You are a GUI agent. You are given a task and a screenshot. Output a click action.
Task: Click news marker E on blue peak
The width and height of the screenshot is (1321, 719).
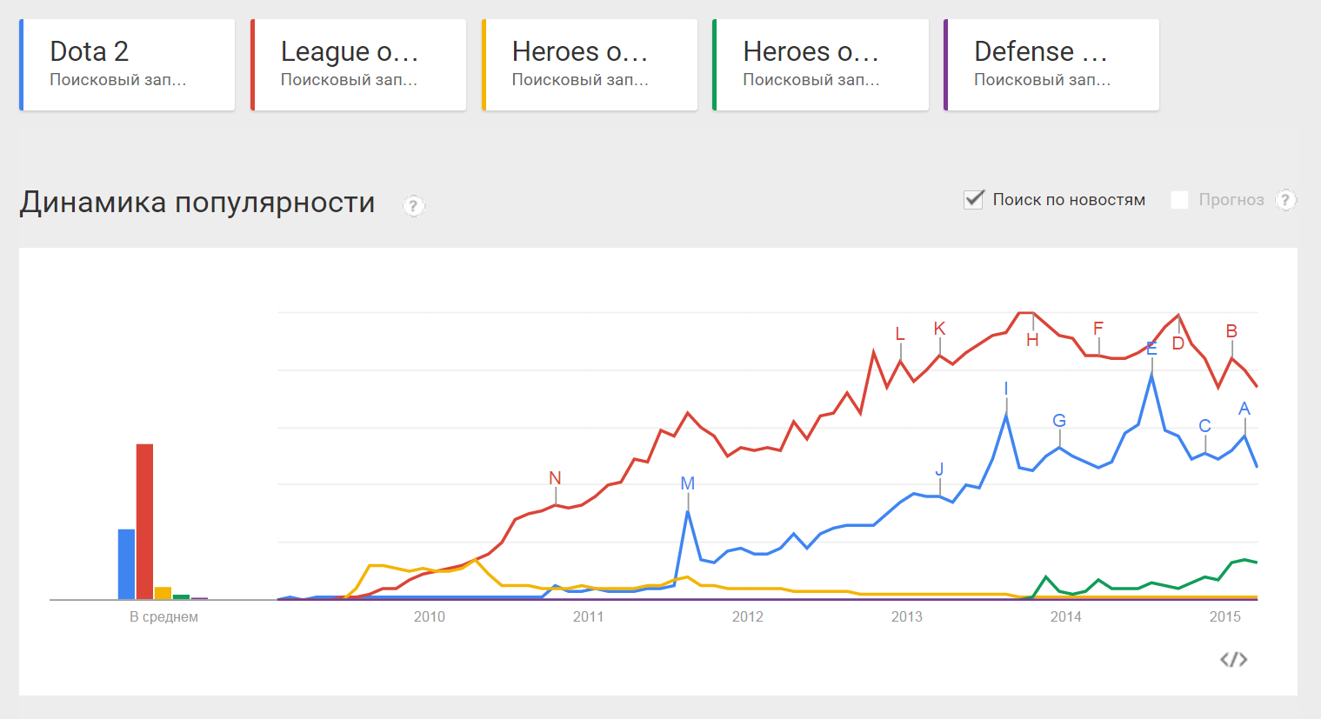click(1151, 349)
